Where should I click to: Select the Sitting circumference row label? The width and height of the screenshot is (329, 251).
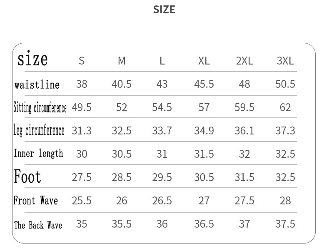(x=40, y=108)
